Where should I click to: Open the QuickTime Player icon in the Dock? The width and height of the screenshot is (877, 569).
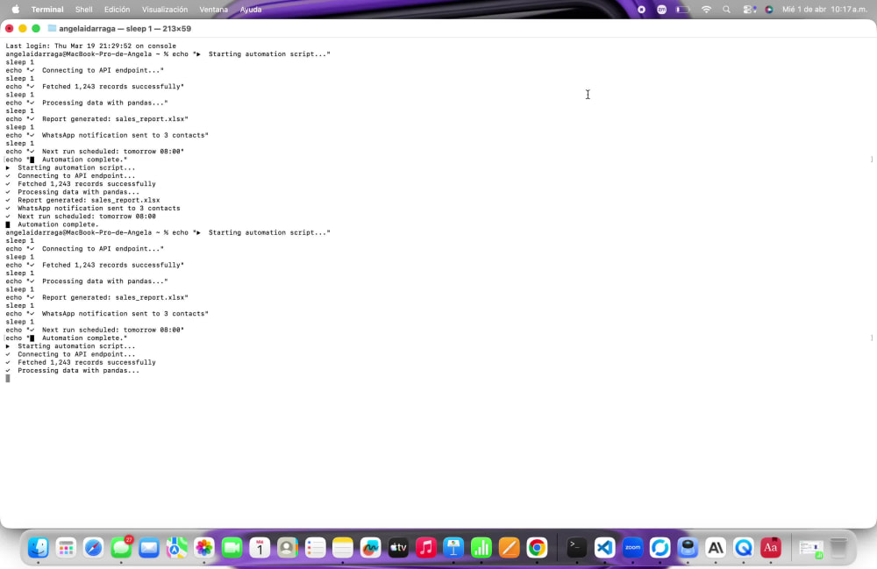coord(744,548)
